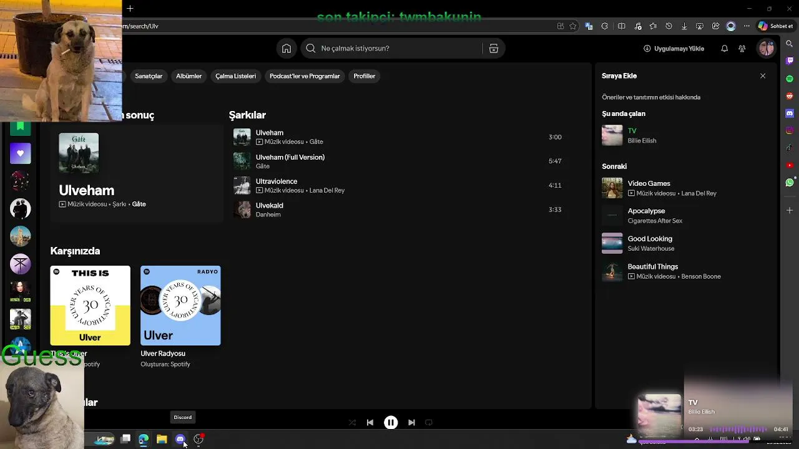Open YouTube in Edge sidebar

(x=790, y=165)
